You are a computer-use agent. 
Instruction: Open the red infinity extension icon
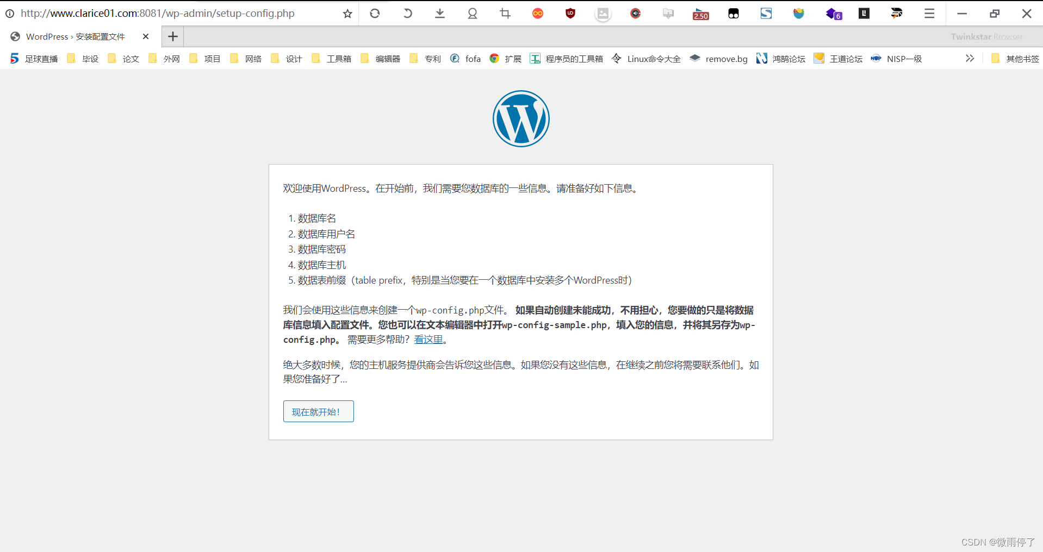[538, 14]
